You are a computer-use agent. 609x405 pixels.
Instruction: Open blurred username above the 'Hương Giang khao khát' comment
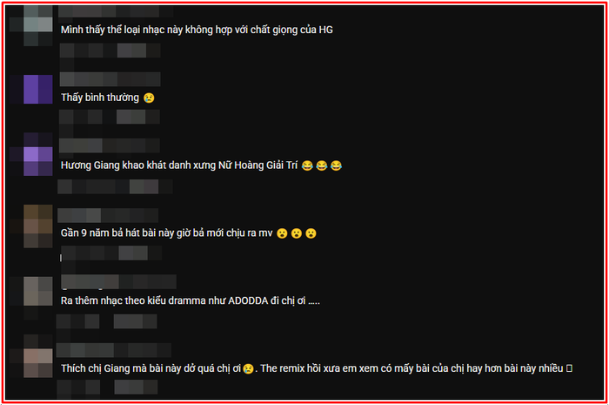click(109, 145)
